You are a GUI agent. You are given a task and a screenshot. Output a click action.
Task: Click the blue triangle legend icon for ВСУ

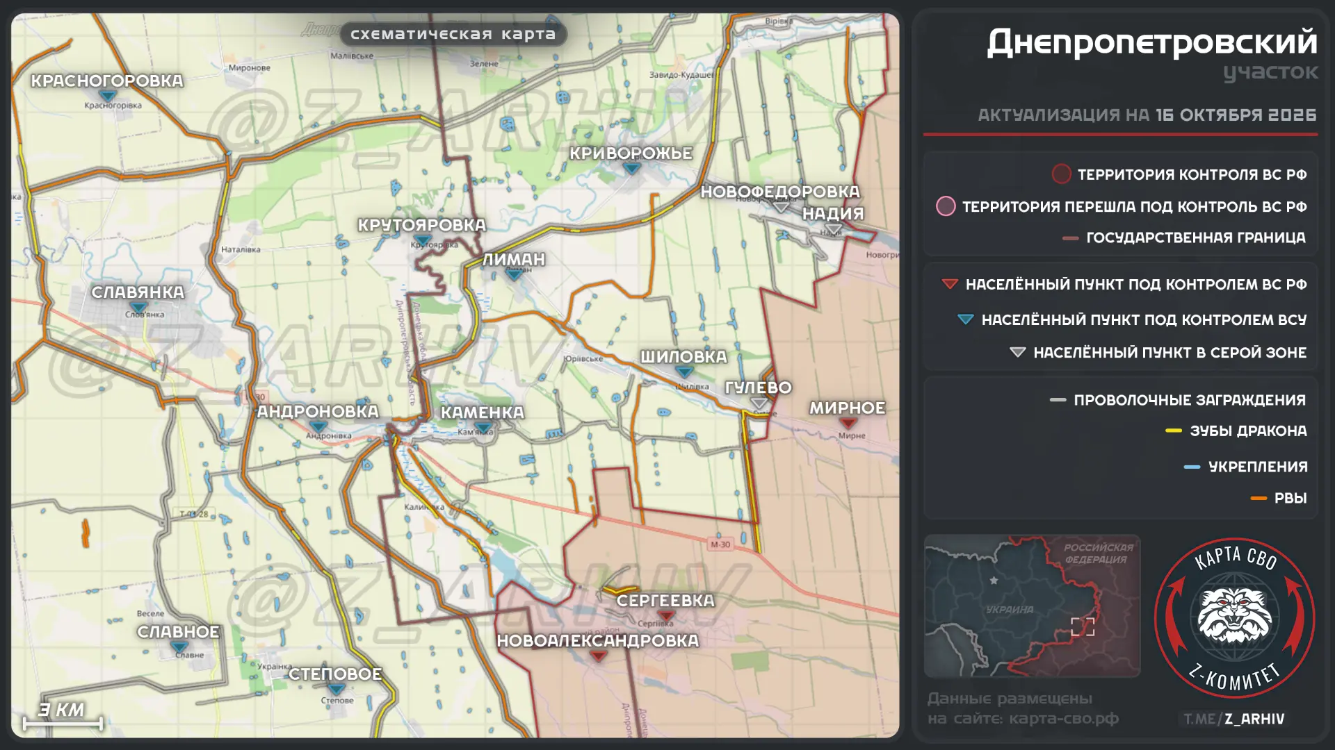[966, 319]
